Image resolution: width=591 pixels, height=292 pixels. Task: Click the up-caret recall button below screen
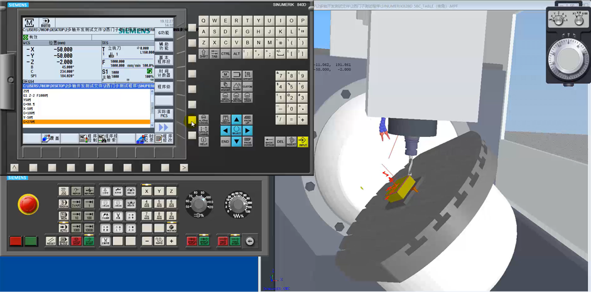click(x=14, y=168)
